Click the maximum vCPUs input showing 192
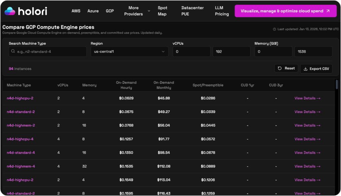 pos(231,51)
